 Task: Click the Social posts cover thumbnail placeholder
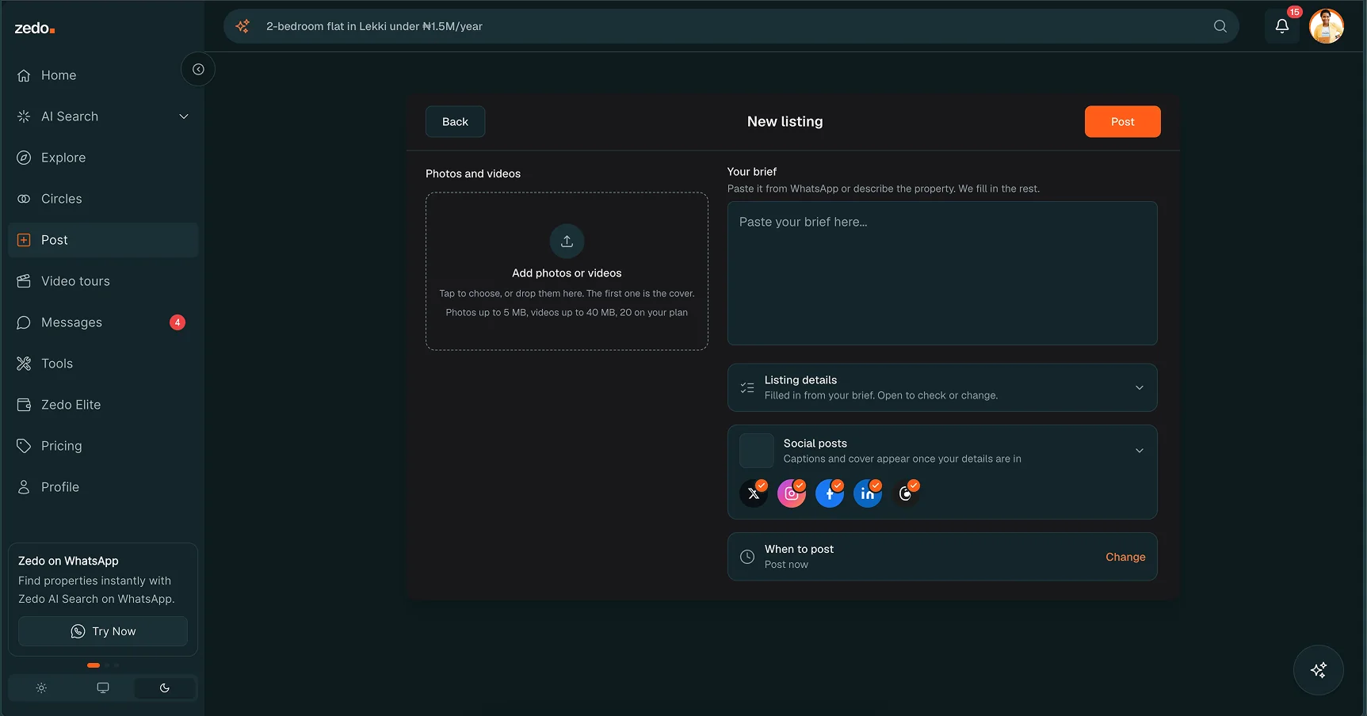(x=757, y=451)
